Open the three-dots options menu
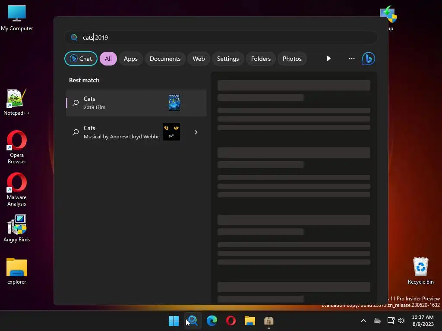Screen dimensions: 442x331 351,59
